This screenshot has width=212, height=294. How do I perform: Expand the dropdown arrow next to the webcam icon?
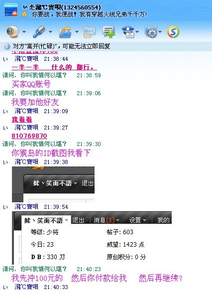pos(24,32)
